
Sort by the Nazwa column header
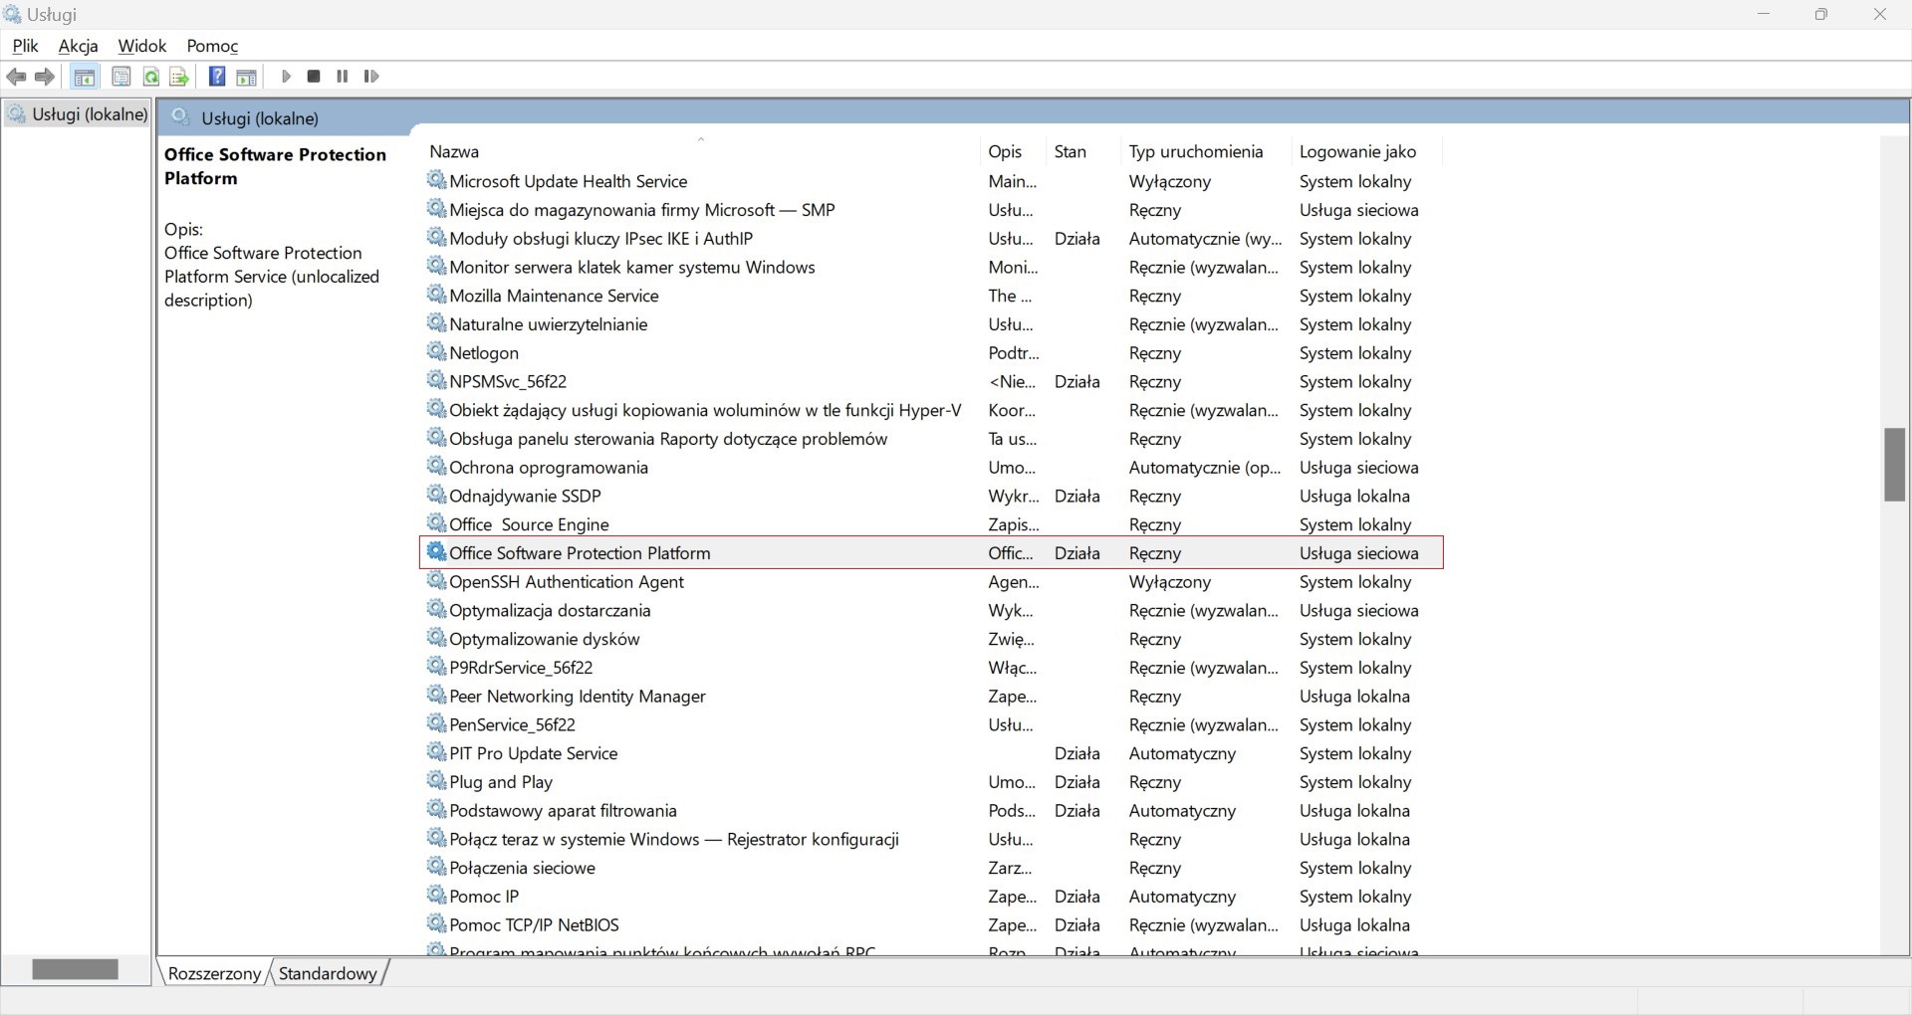[700, 151]
